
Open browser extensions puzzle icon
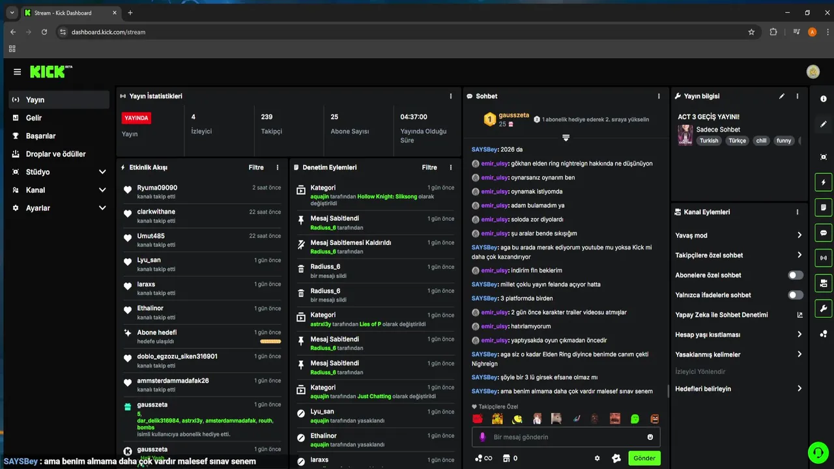[773, 32]
